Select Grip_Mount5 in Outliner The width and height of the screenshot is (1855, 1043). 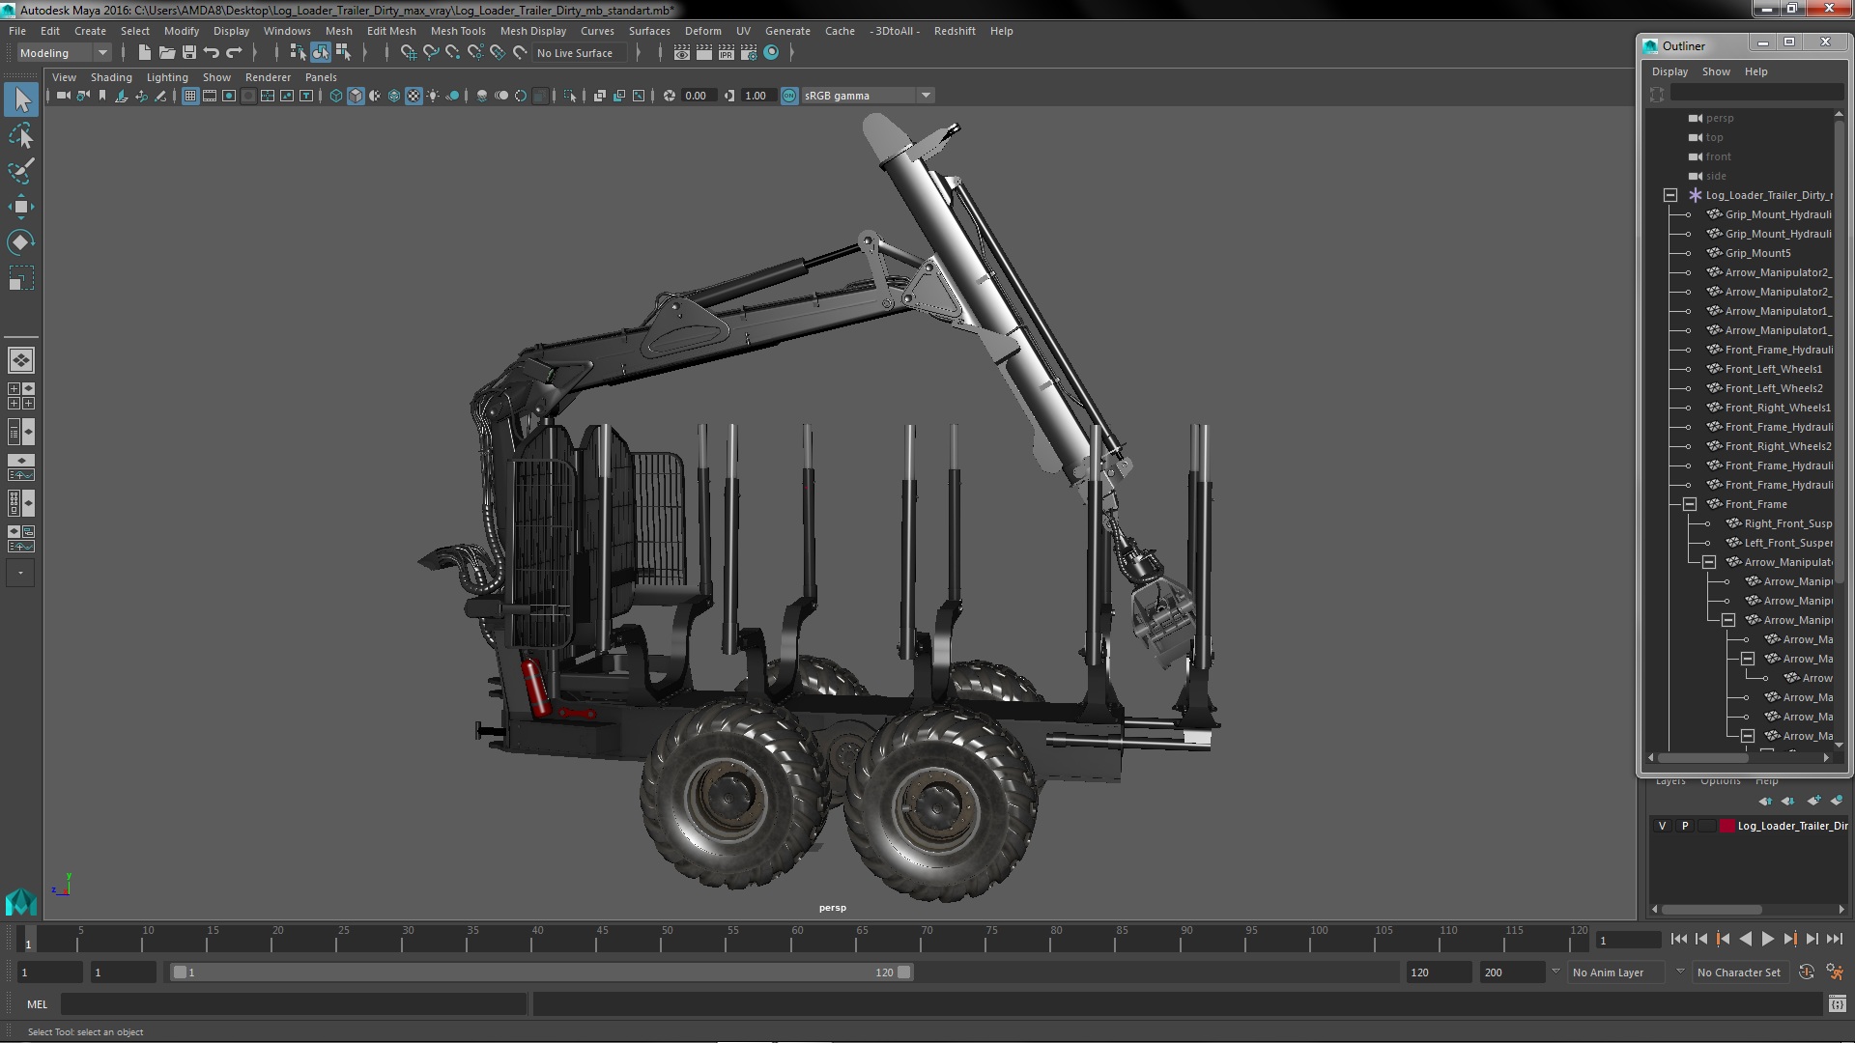[x=1757, y=253]
